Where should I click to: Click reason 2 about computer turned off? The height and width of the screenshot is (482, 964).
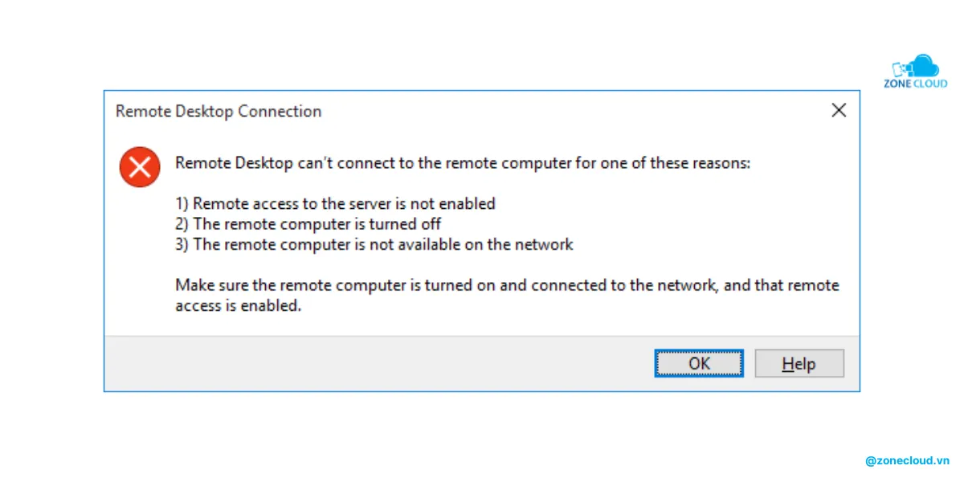tap(308, 224)
